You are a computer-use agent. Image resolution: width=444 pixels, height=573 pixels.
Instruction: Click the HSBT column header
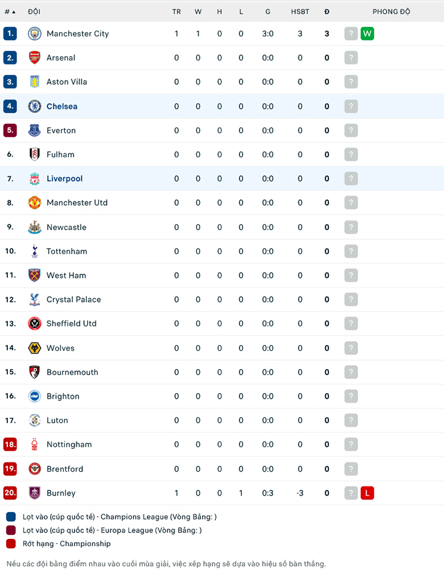(x=300, y=11)
